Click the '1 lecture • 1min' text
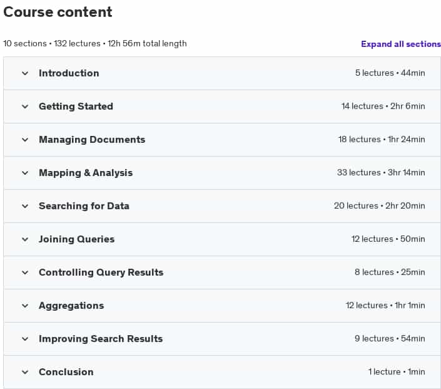 (397, 371)
